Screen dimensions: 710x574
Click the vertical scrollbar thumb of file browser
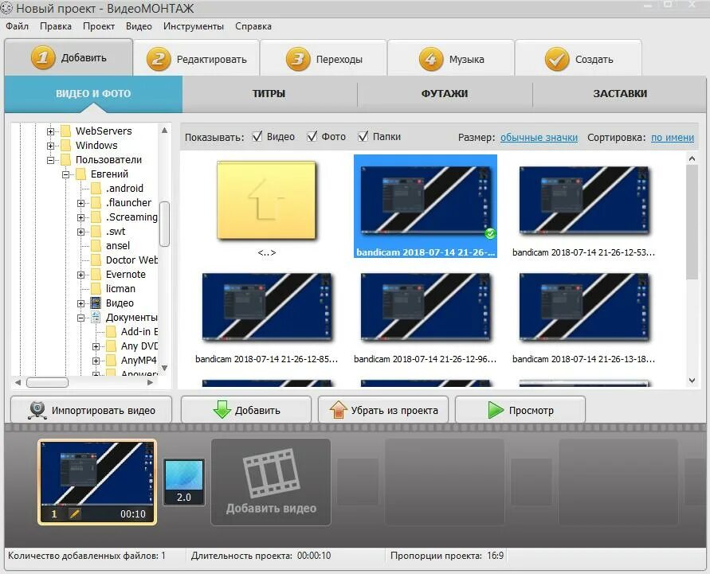[x=692, y=221]
